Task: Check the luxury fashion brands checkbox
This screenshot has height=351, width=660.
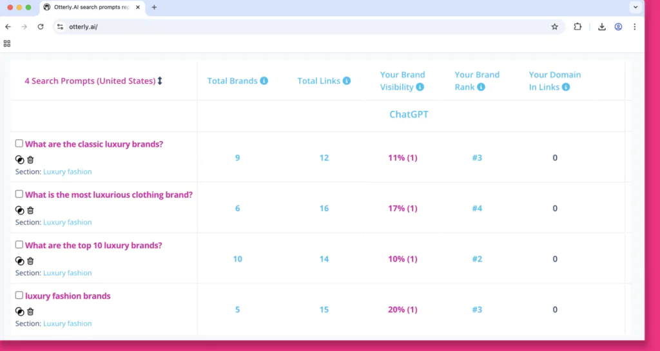Action: point(19,295)
